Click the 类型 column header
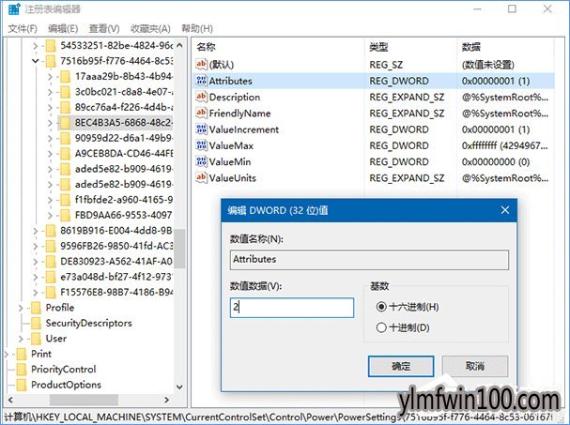Image resolution: width=570 pixels, height=425 pixels. click(410, 47)
